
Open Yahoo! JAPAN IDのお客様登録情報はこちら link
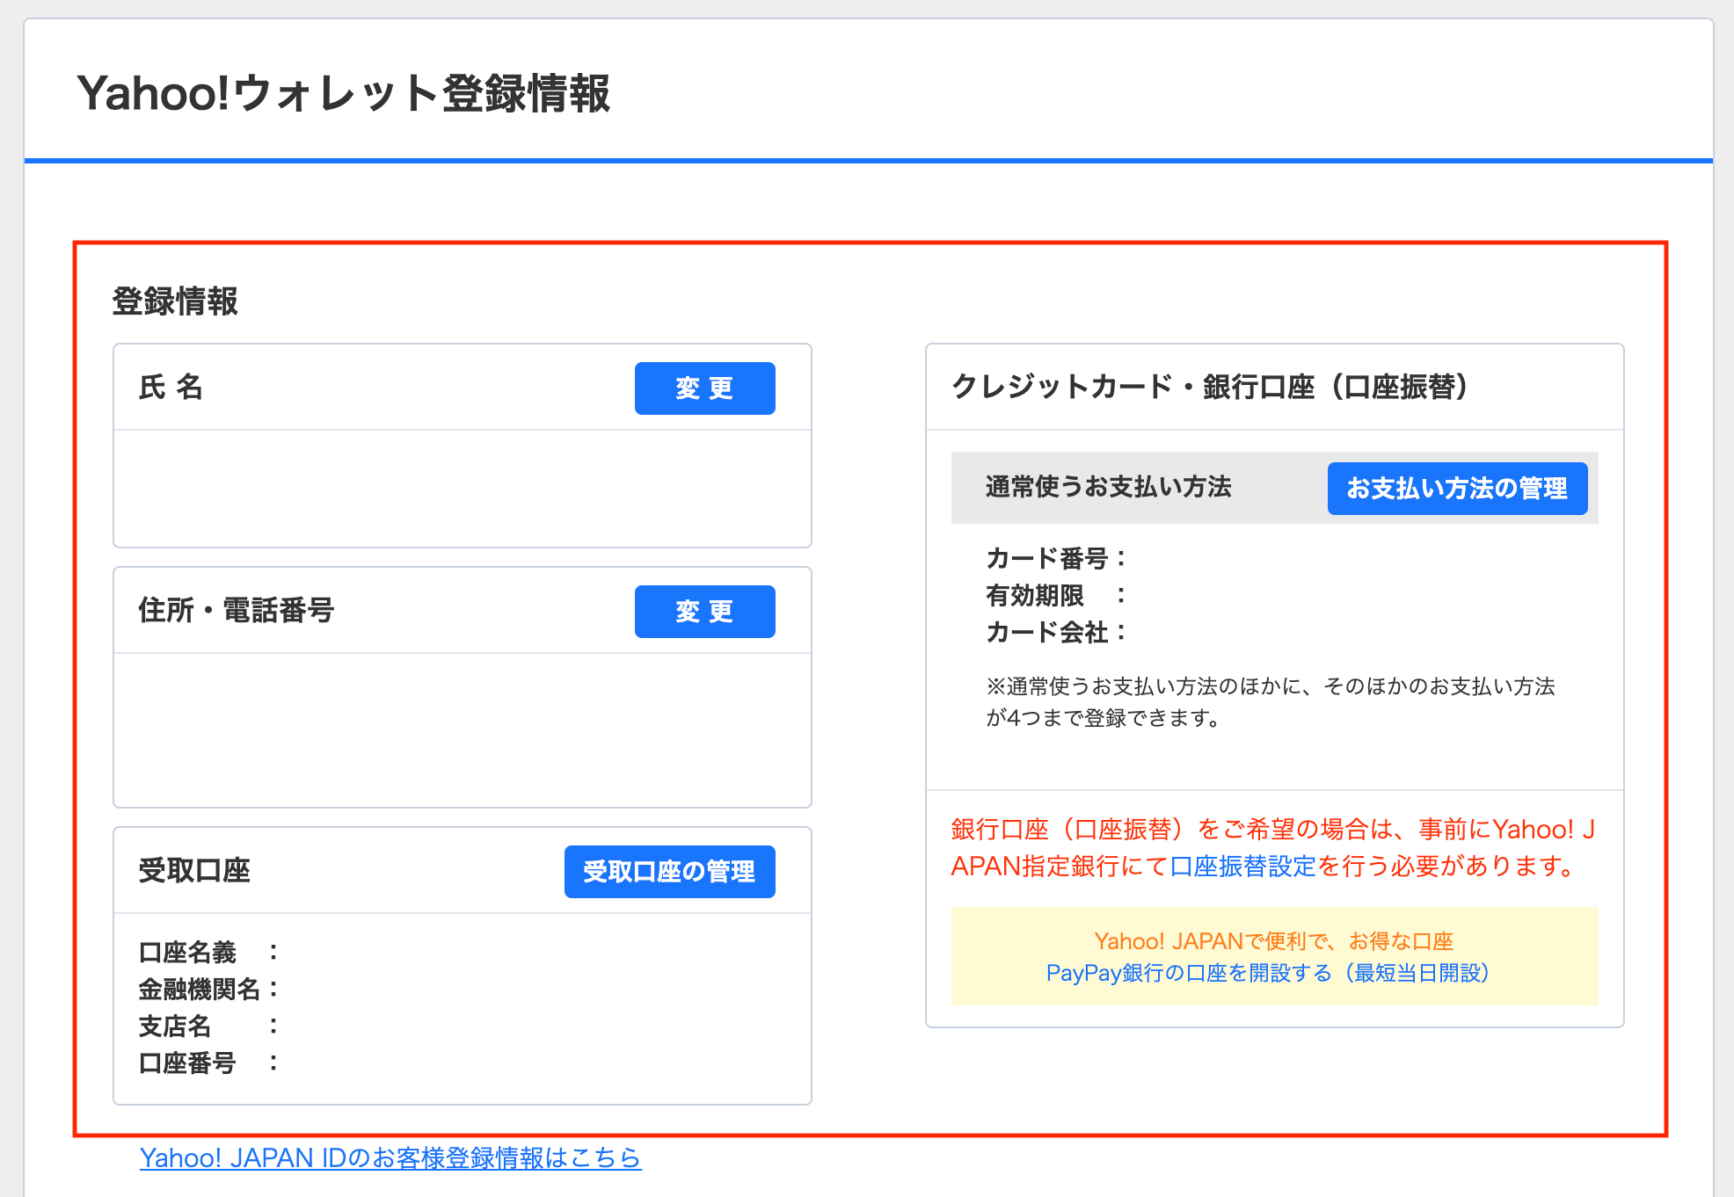[390, 1157]
